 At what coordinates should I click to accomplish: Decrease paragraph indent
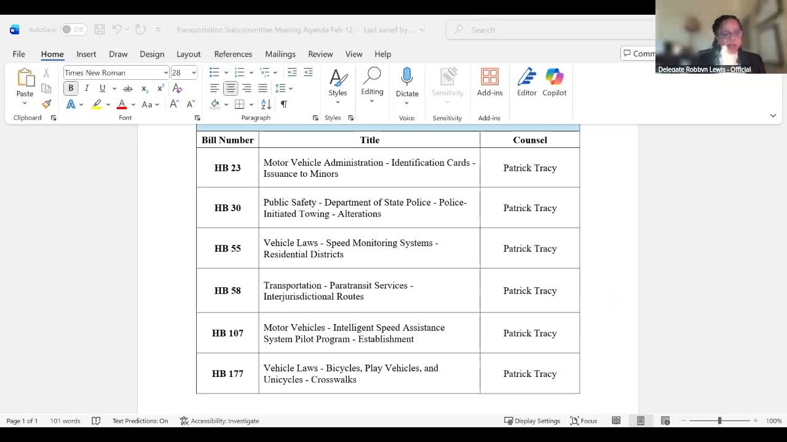[292, 72]
